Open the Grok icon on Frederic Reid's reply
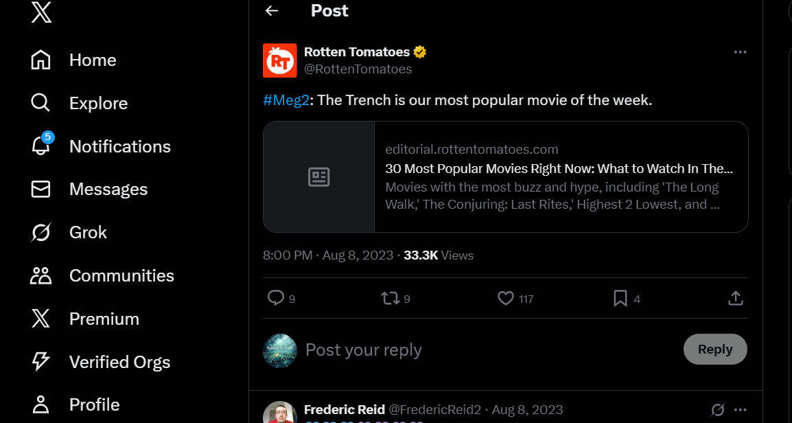This screenshot has width=792, height=423. 718,410
